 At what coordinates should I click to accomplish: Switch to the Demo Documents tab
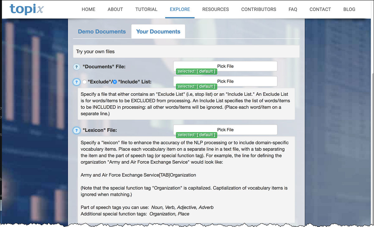pyautogui.click(x=102, y=31)
